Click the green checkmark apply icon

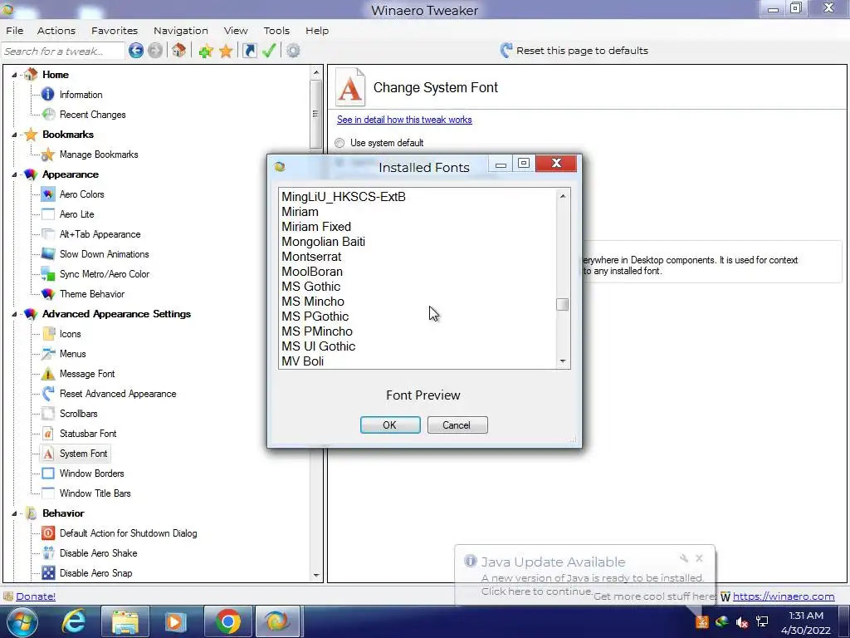[x=269, y=51]
